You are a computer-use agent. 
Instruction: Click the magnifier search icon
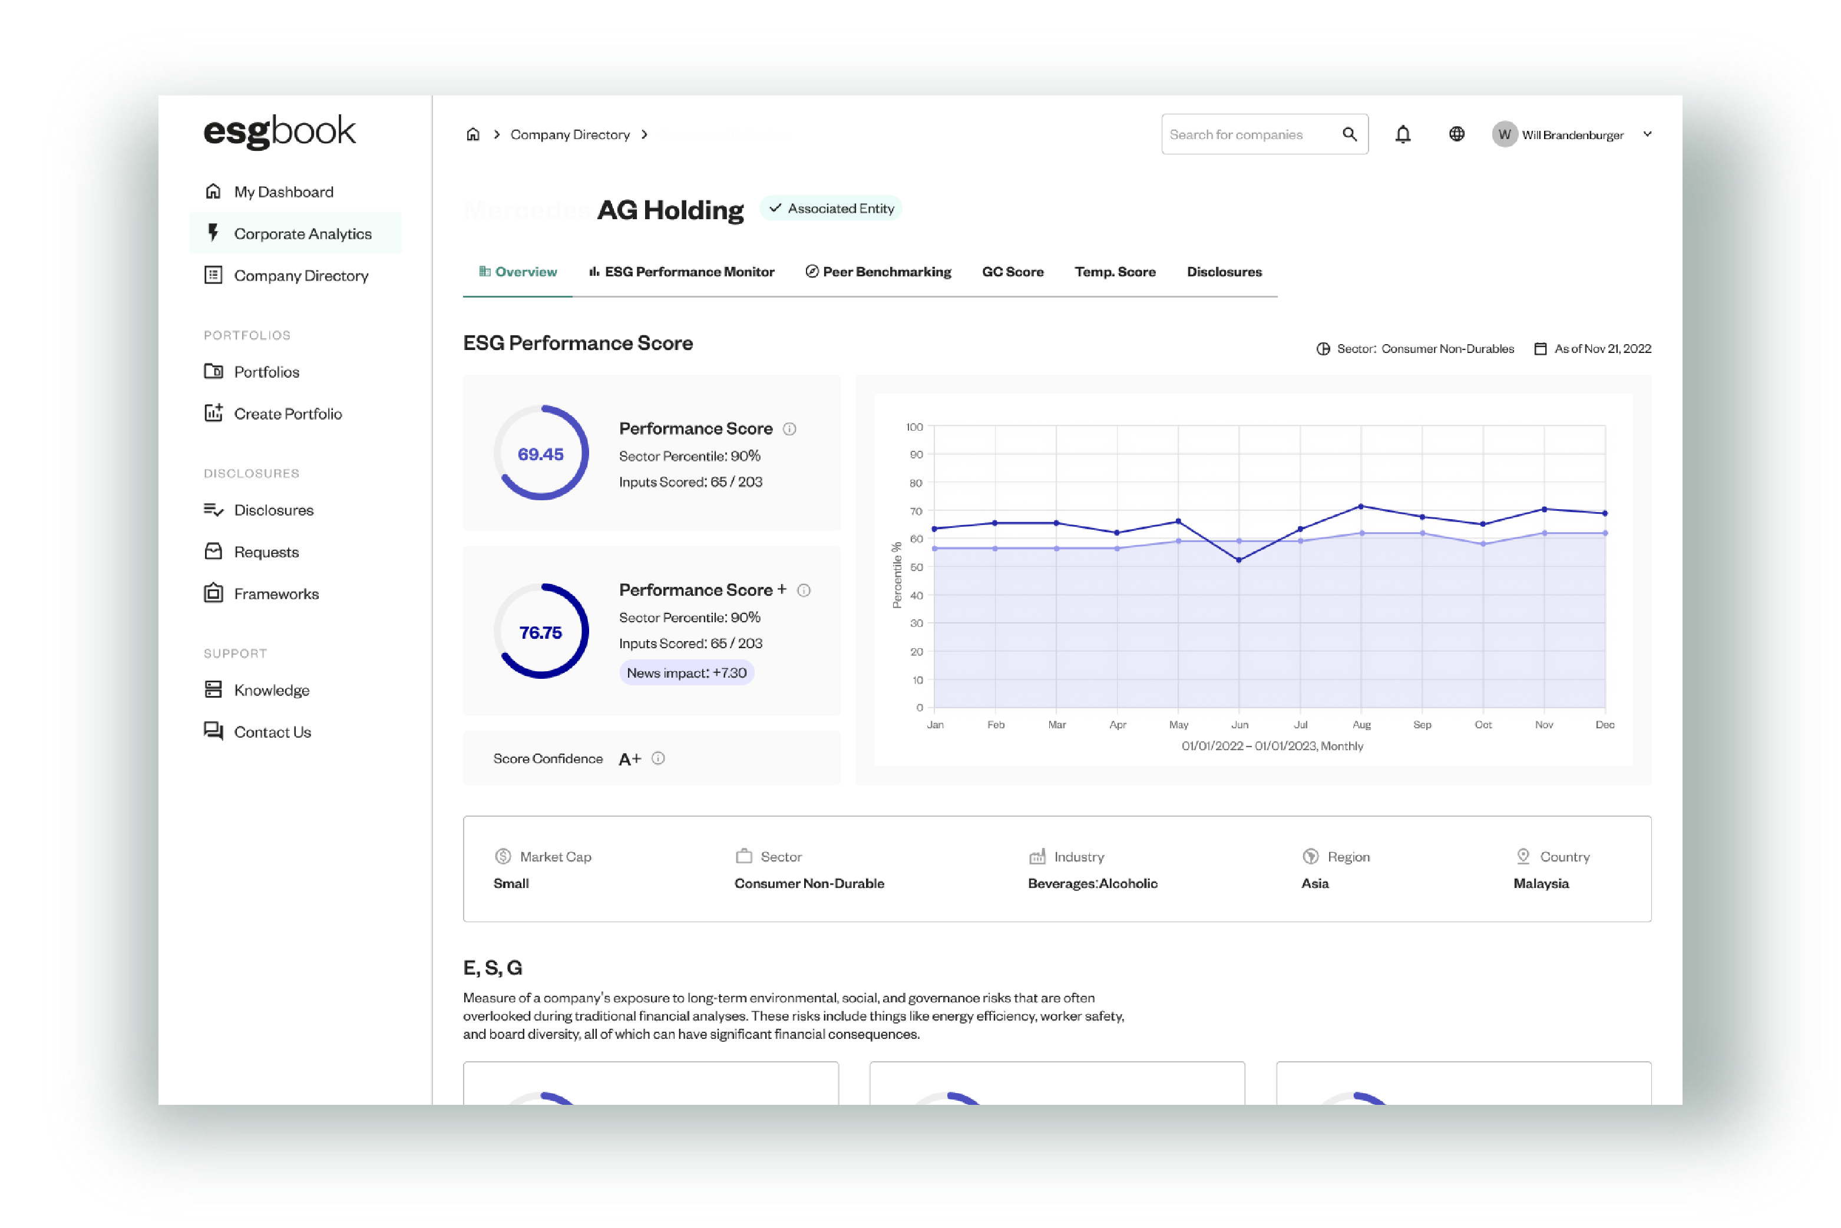click(1349, 134)
